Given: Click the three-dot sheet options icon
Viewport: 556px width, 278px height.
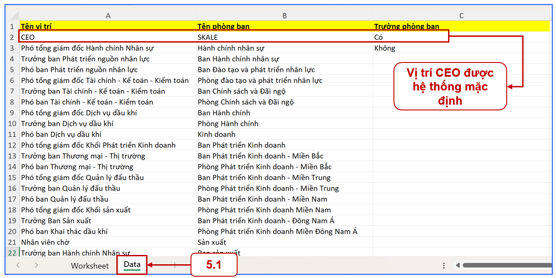Looking at the screenshot, I should point(444,265).
